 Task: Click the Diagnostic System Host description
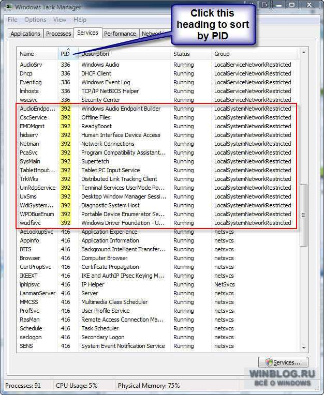(110, 206)
